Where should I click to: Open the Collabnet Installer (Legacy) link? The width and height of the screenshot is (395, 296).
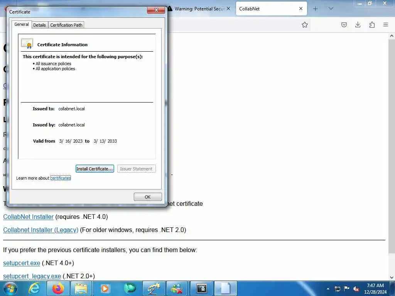[41, 230]
